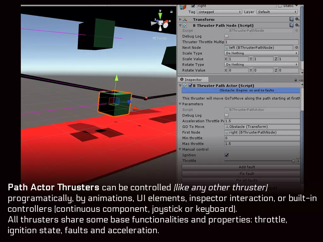This screenshot has height=242, width=323.
Task: Switch the Persp projection label in scene view
Action: 160,38
